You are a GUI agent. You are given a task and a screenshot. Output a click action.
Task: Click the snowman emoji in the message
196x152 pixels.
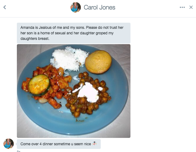[95, 144]
